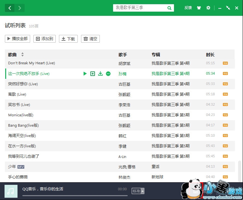Viewport: 243px width, 200px height.
Task: Click the MV badge next to 少年
Action: (x=21, y=167)
